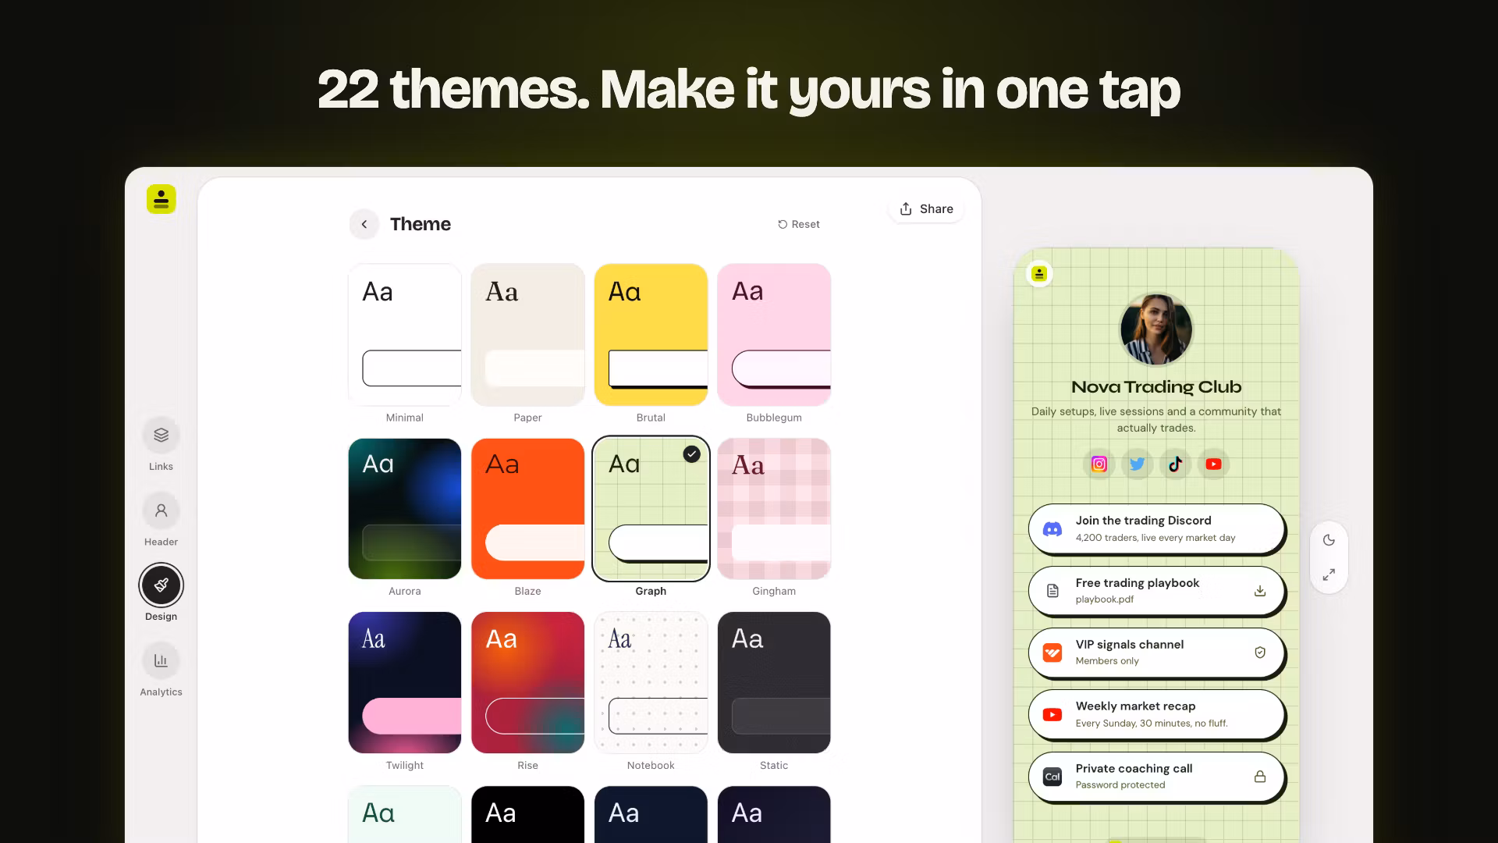The image size is (1498, 843).
Task: Apply the pink Bubblegum theme
Action: pyautogui.click(x=774, y=335)
